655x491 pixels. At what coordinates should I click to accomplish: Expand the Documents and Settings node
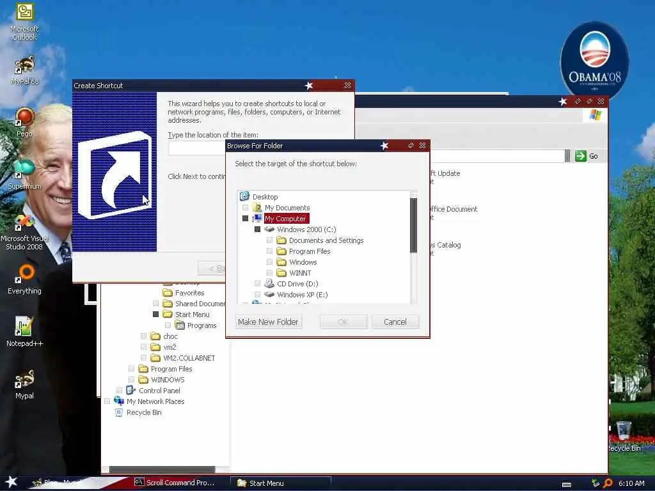tap(269, 240)
